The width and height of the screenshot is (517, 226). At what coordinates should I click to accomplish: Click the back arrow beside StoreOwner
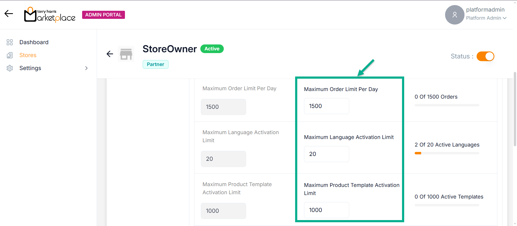pos(110,54)
